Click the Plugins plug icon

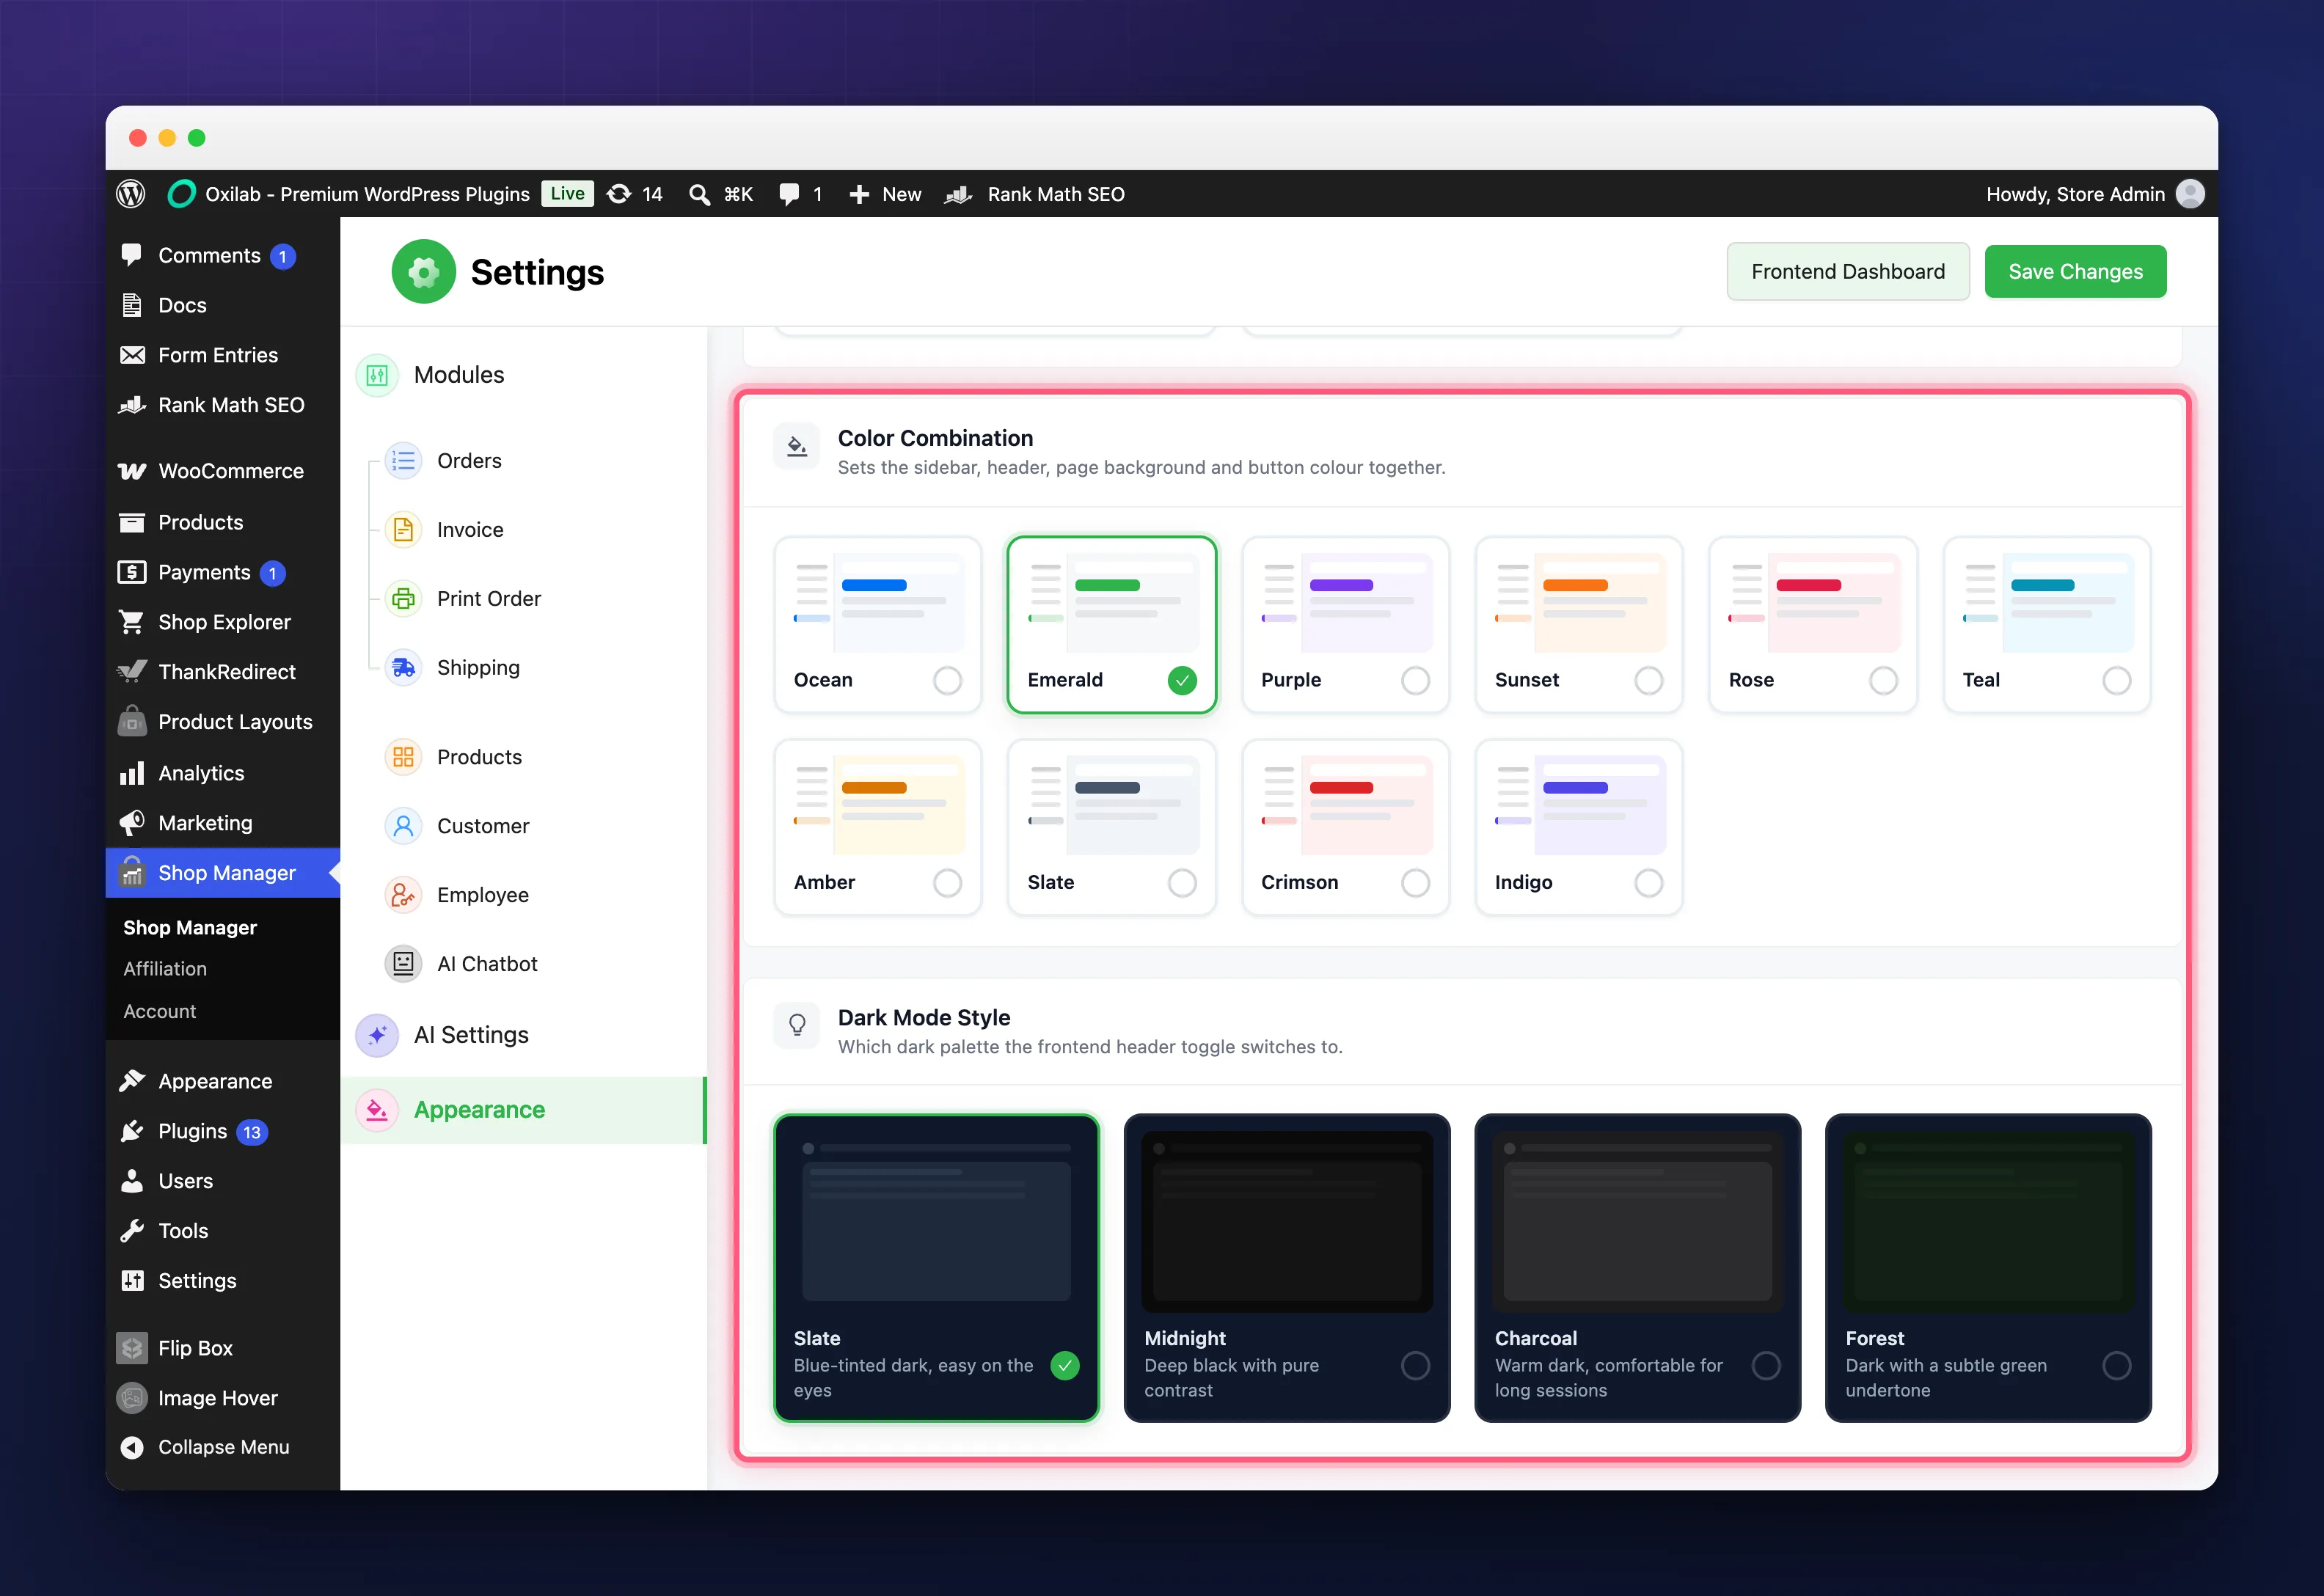point(132,1131)
